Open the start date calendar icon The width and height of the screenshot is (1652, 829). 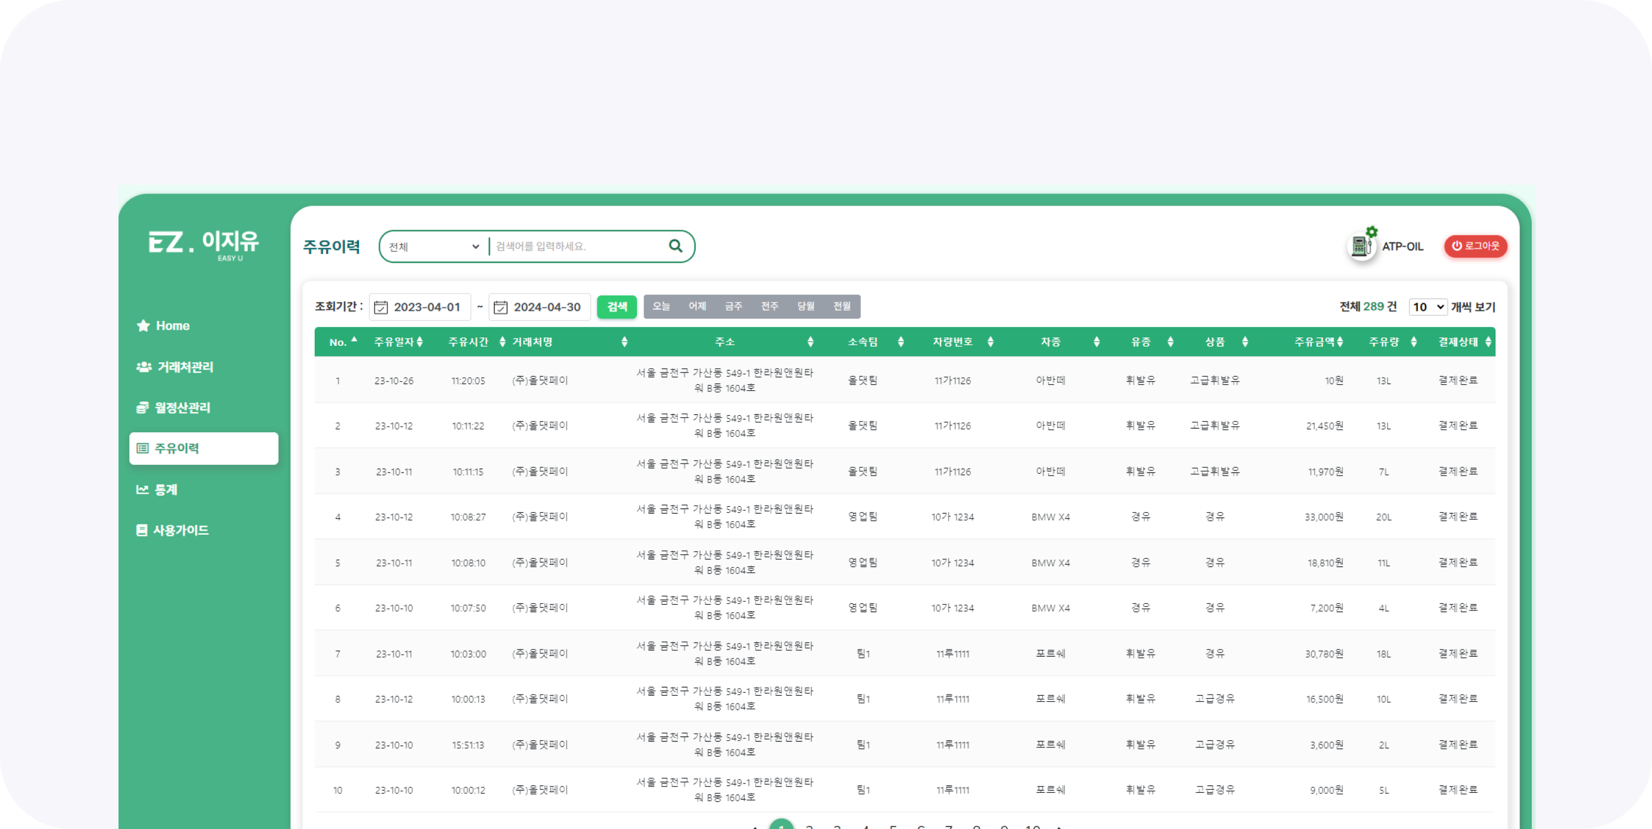pyautogui.click(x=380, y=307)
